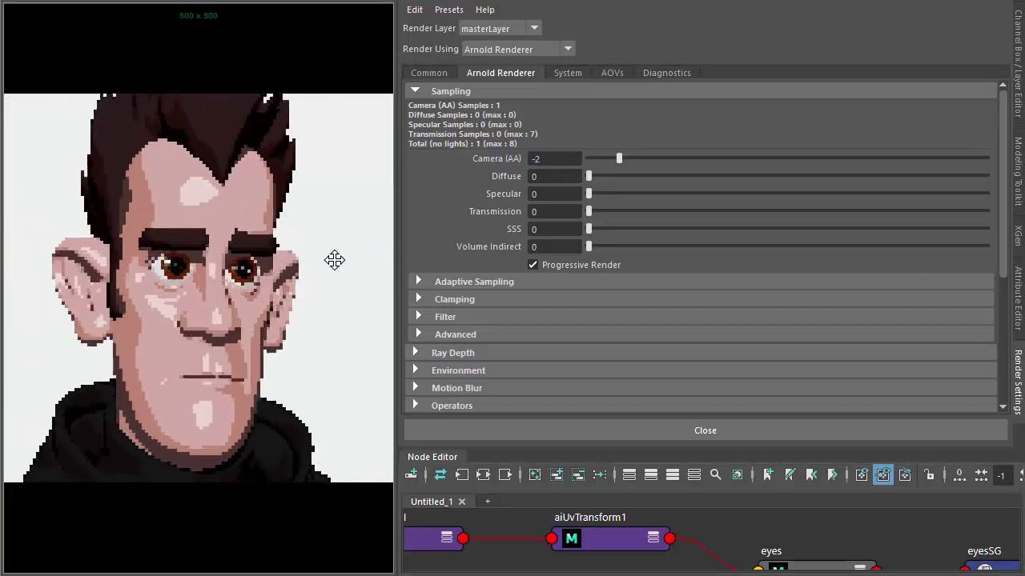Toggle attribute display on aiUvTransform1 node
The image size is (1025, 576).
(653, 538)
